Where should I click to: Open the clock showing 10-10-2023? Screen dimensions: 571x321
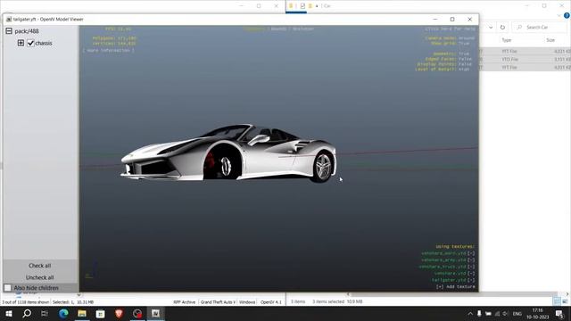click(537, 314)
